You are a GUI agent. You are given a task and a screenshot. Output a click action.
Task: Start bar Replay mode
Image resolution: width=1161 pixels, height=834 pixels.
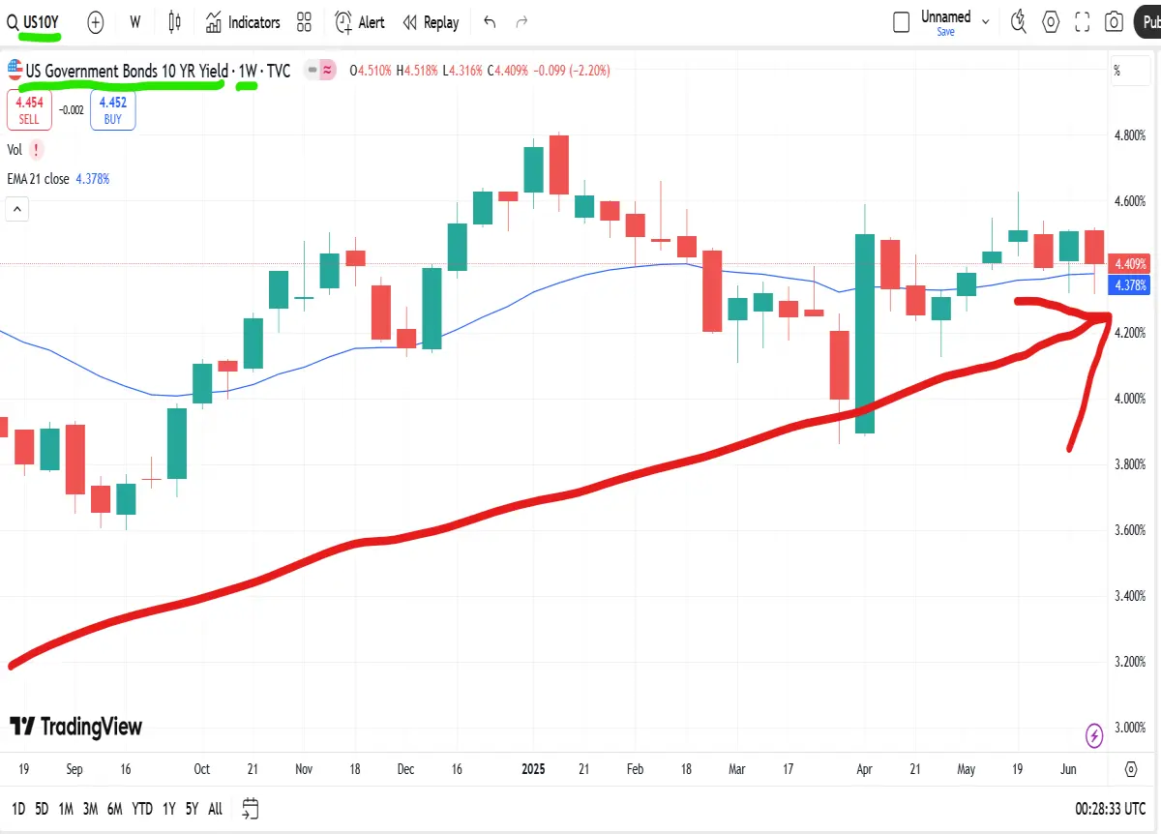(x=431, y=22)
